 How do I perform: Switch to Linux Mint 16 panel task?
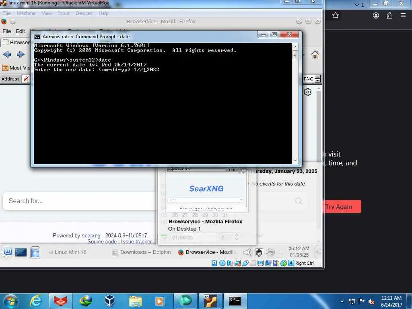[68, 252]
